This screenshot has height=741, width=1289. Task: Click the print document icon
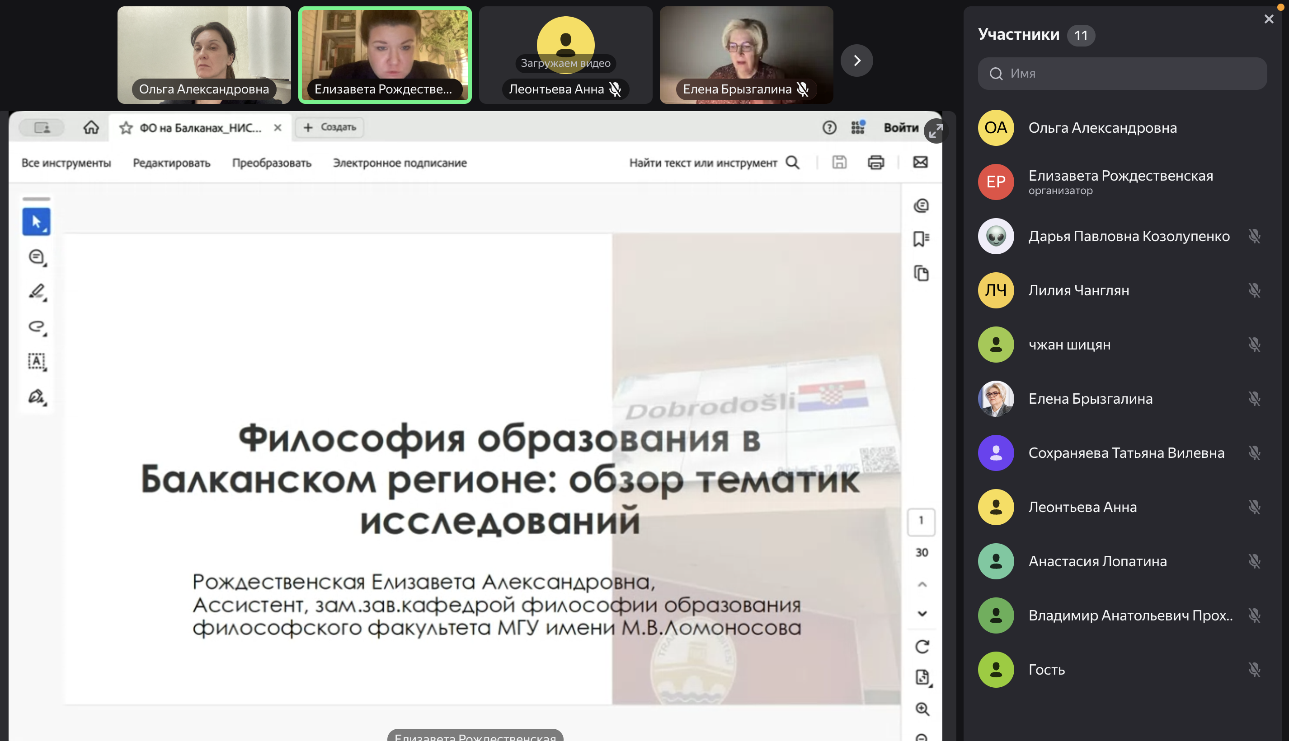(875, 163)
